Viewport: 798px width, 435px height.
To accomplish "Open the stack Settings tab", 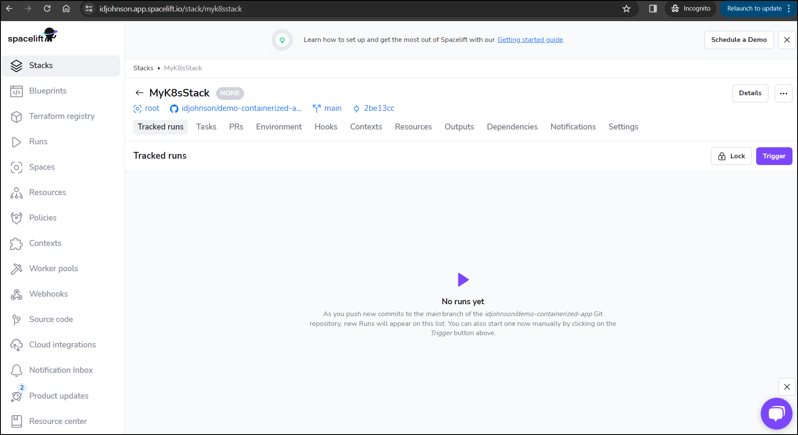I will point(623,127).
